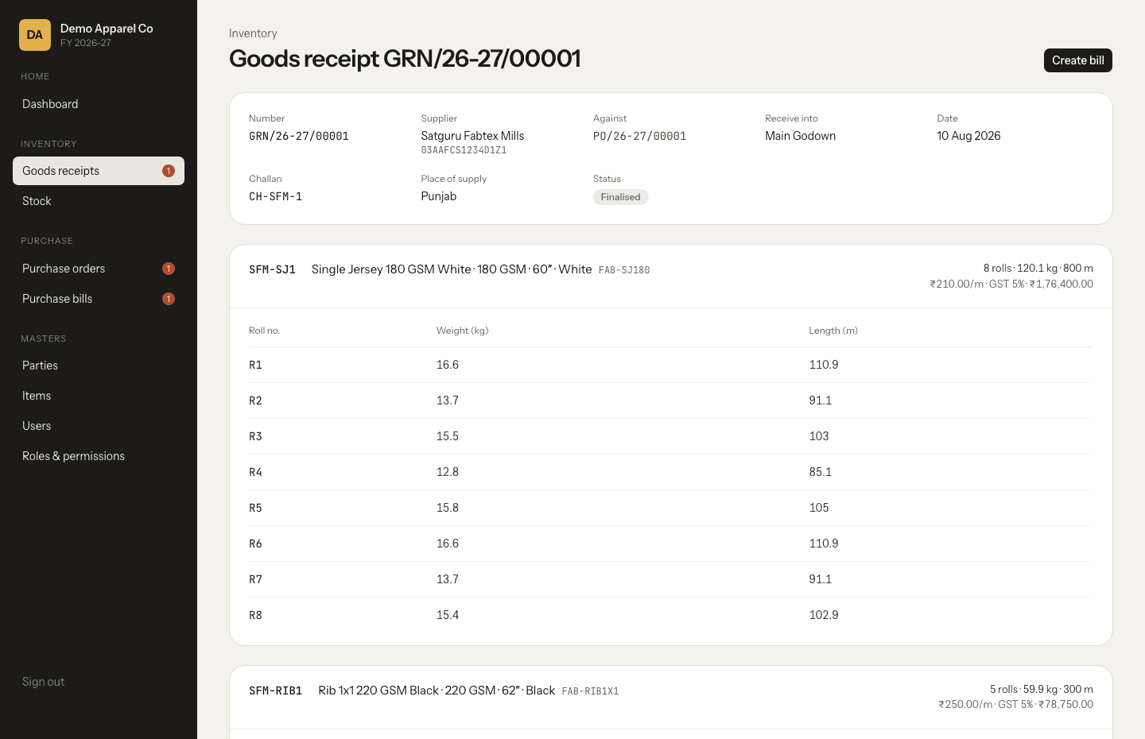The height and width of the screenshot is (739, 1145).
Task: Go to Purchase bills
Action: 99,299
